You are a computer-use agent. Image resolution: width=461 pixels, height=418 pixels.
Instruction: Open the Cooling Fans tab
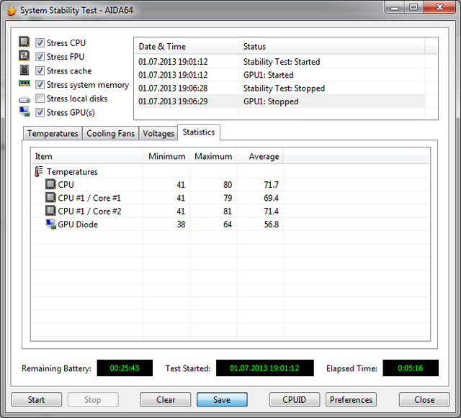(110, 134)
